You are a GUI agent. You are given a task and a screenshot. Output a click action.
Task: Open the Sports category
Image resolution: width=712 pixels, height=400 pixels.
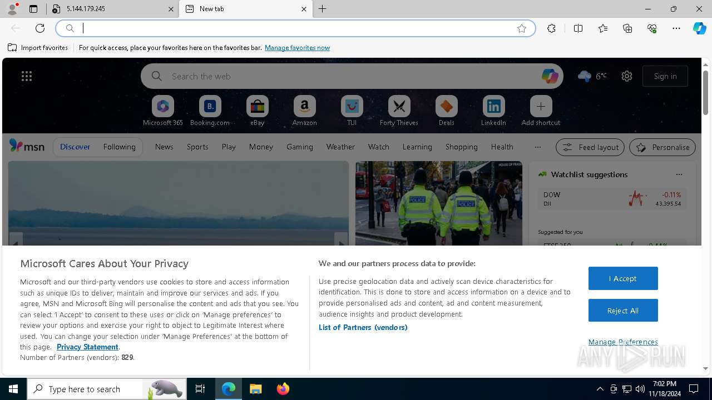click(x=197, y=147)
